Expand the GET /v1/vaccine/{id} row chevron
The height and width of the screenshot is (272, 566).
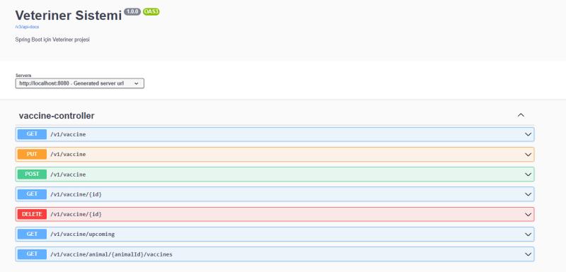tap(528, 194)
